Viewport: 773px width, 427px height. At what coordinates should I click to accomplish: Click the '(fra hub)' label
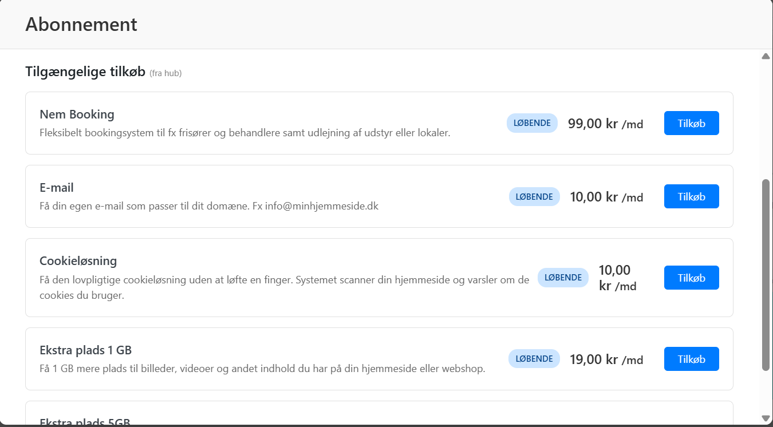(x=165, y=73)
